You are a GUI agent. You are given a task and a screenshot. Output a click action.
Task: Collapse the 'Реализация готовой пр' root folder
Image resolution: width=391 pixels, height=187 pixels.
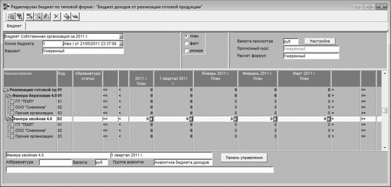pos(6,90)
